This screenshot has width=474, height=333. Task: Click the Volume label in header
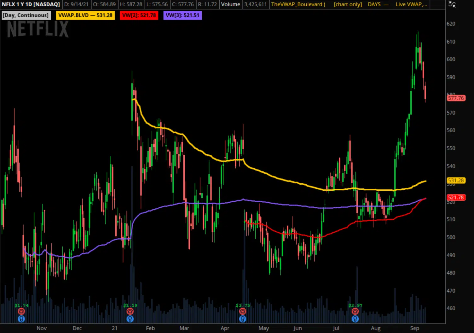pyautogui.click(x=230, y=4)
